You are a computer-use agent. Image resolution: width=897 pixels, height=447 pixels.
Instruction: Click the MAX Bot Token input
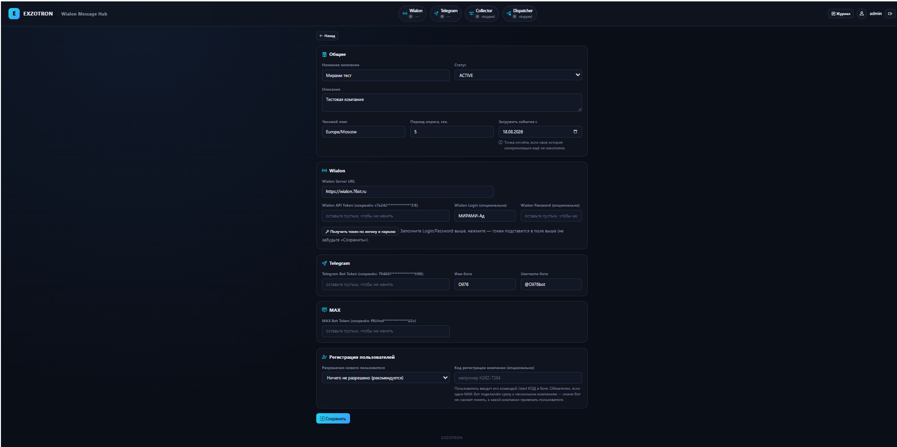pyautogui.click(x=385, y=331)
